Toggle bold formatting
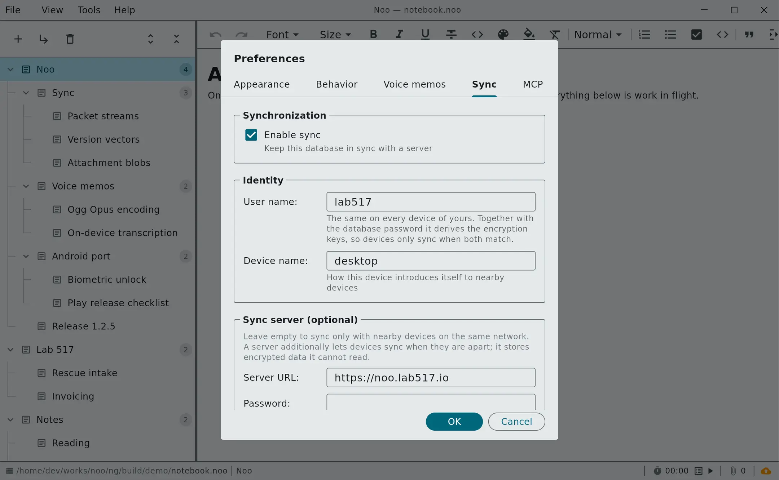The height and width of the screenshot is (480, 779). point(373,35)
